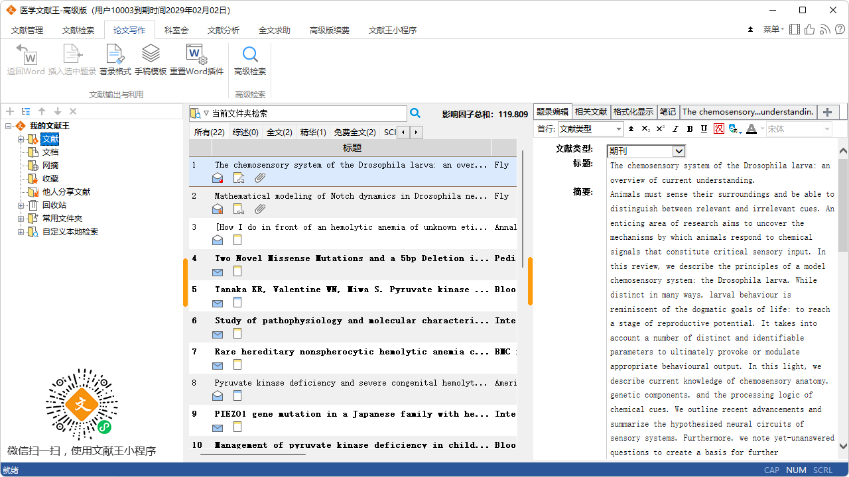Expand the 常用文件夹 tree node

pyautogui.click(x=21, y=219)
